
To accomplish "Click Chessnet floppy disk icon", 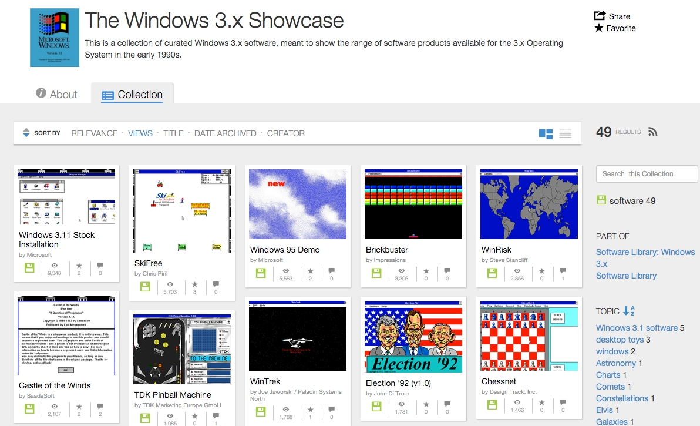I will 492,405.
